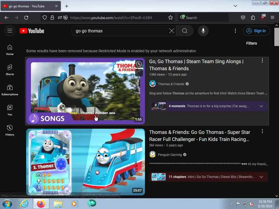Click the autoplay-blocked icon in address bar

pos(65,18)
